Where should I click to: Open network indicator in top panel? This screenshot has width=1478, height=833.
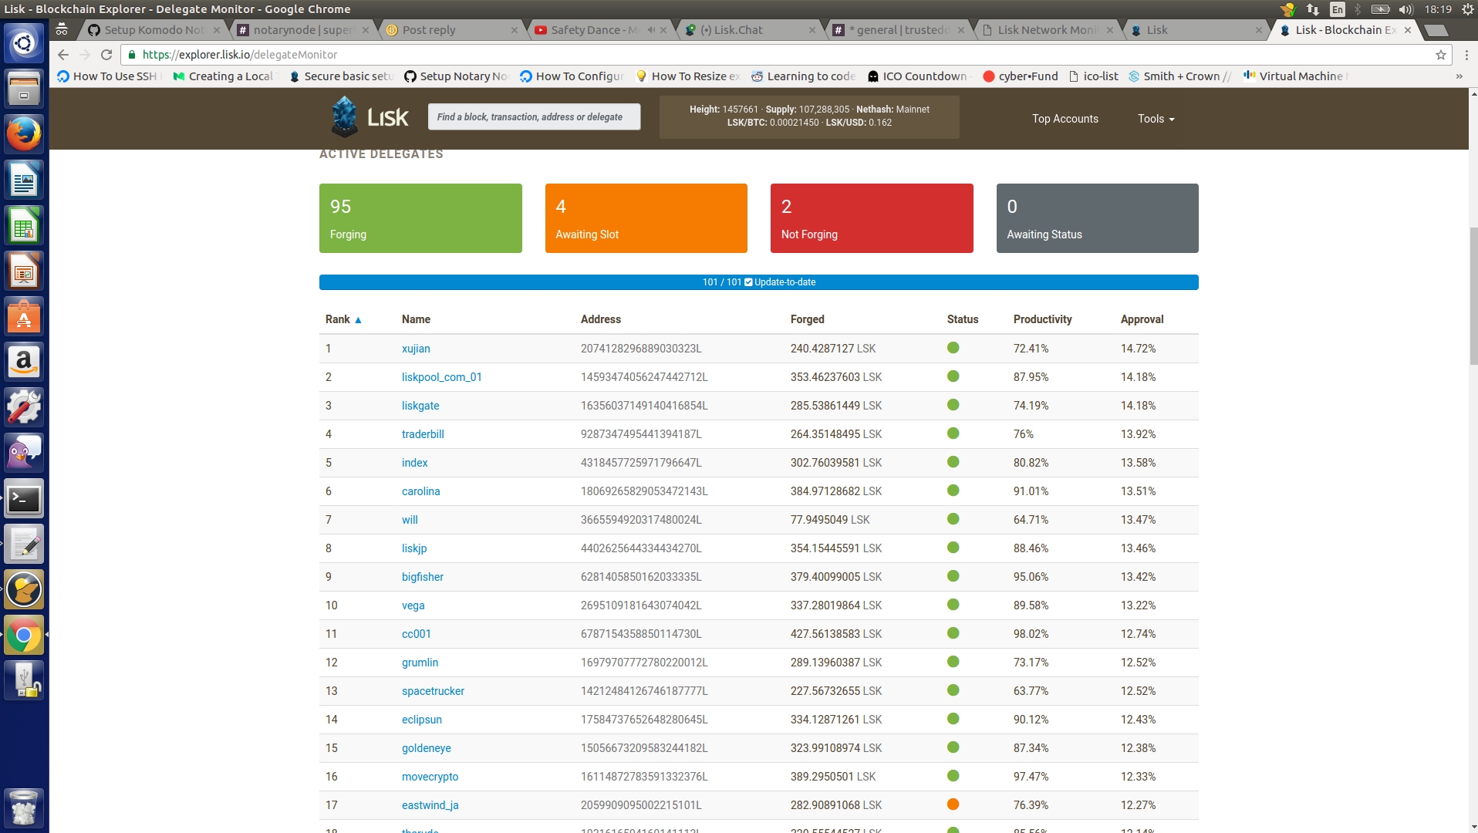tap(1312, 9)
